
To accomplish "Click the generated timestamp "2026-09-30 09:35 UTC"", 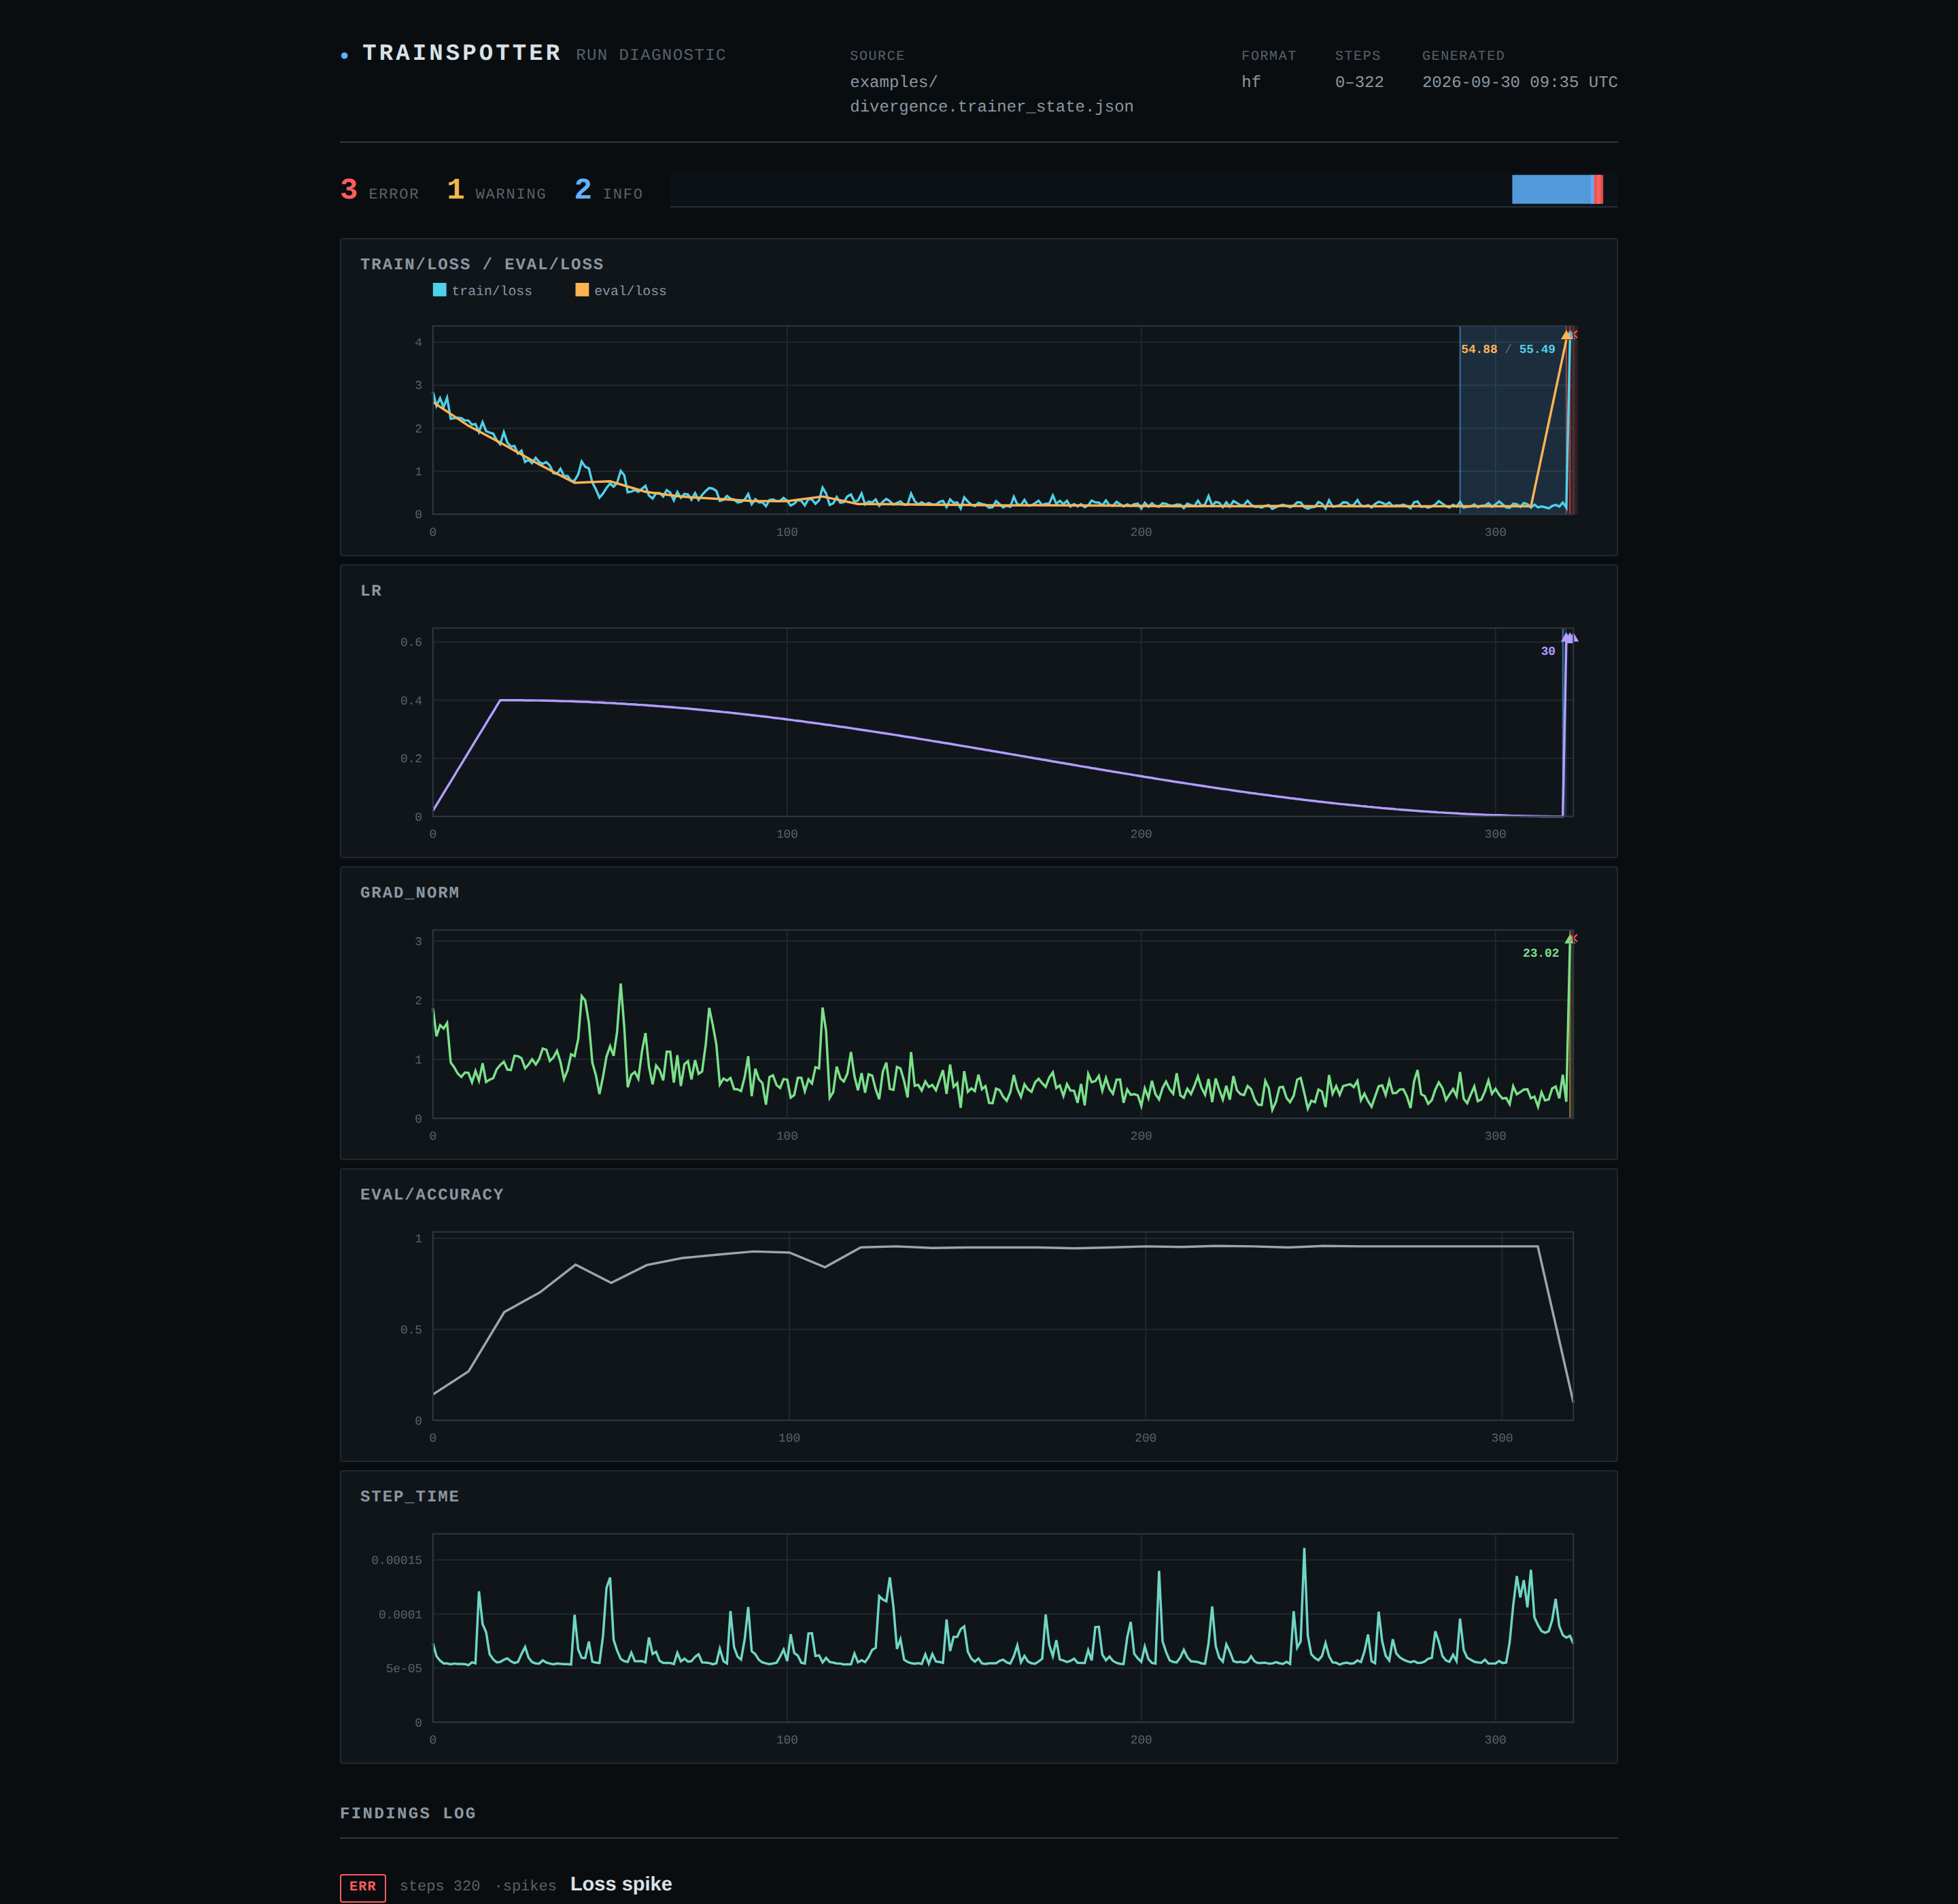I will click(1520, 82).
